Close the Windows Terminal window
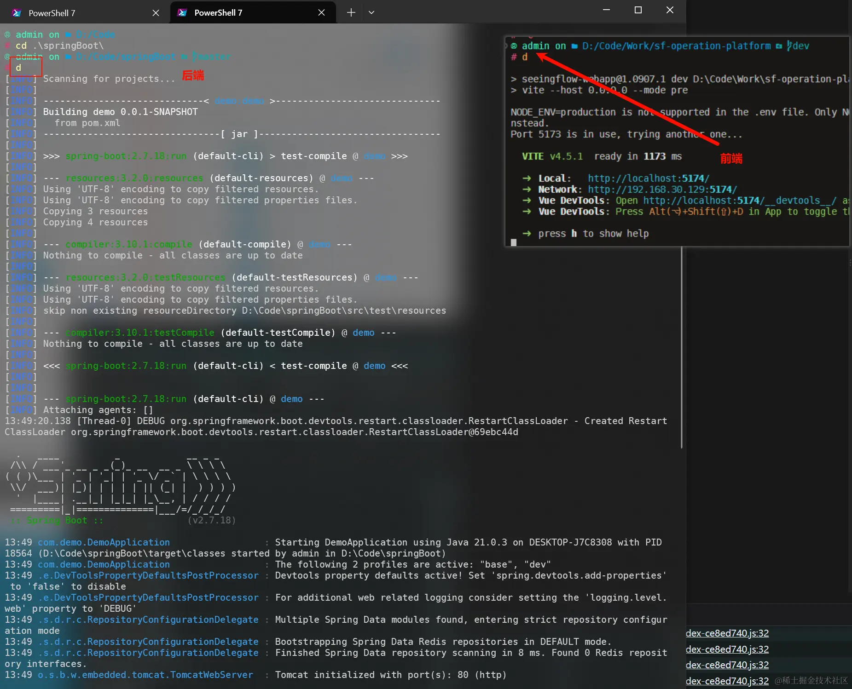This screenshot has width=852, height=689. (x=670, y=10)
